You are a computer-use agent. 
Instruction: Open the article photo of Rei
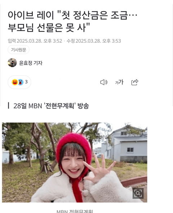(x=75, y=162)
